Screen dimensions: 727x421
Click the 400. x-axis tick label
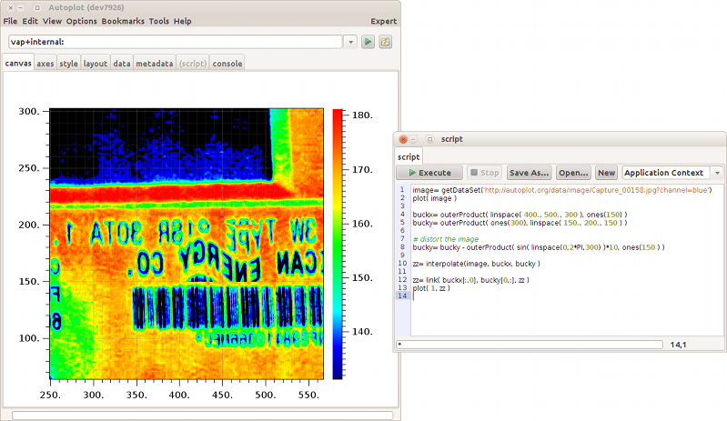[x=179, y=395]
